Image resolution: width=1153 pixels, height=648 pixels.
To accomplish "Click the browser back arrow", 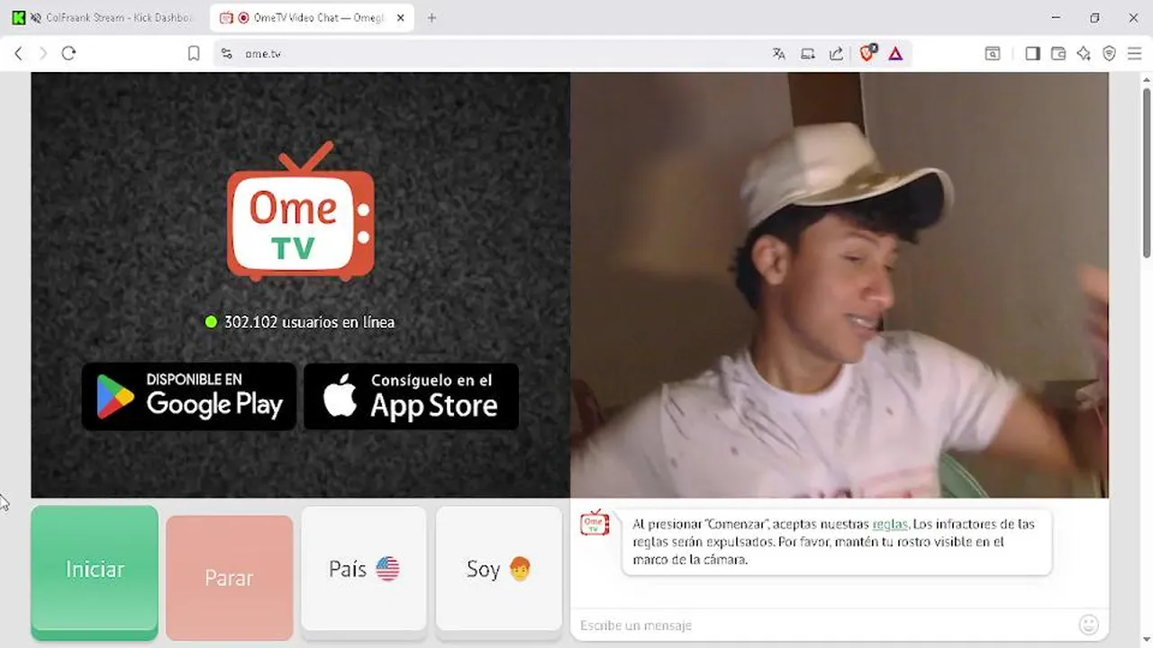I will pos(18,53).
